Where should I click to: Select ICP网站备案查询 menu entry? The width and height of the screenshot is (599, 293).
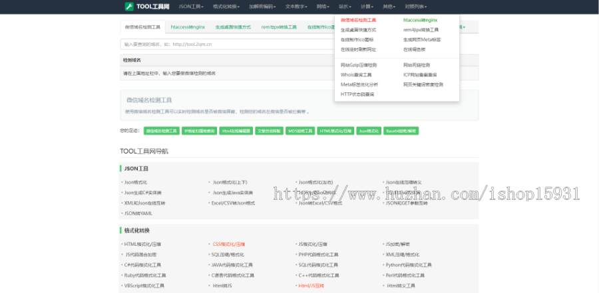point(420,75)
